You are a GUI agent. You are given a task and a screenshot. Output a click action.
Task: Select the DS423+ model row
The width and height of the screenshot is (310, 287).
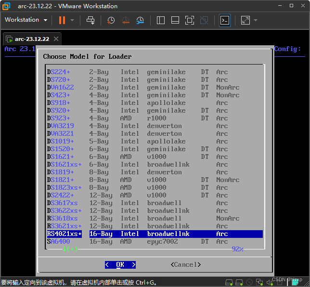pos(155,95)
